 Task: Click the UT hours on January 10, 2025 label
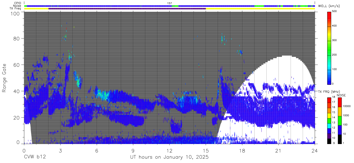pyautogui.click(x=169, y=157)
